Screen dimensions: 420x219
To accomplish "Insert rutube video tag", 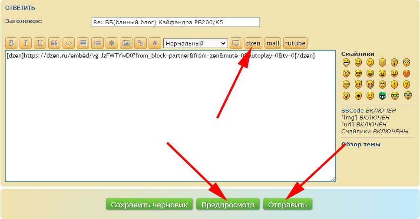I will (x=295, y=43).
